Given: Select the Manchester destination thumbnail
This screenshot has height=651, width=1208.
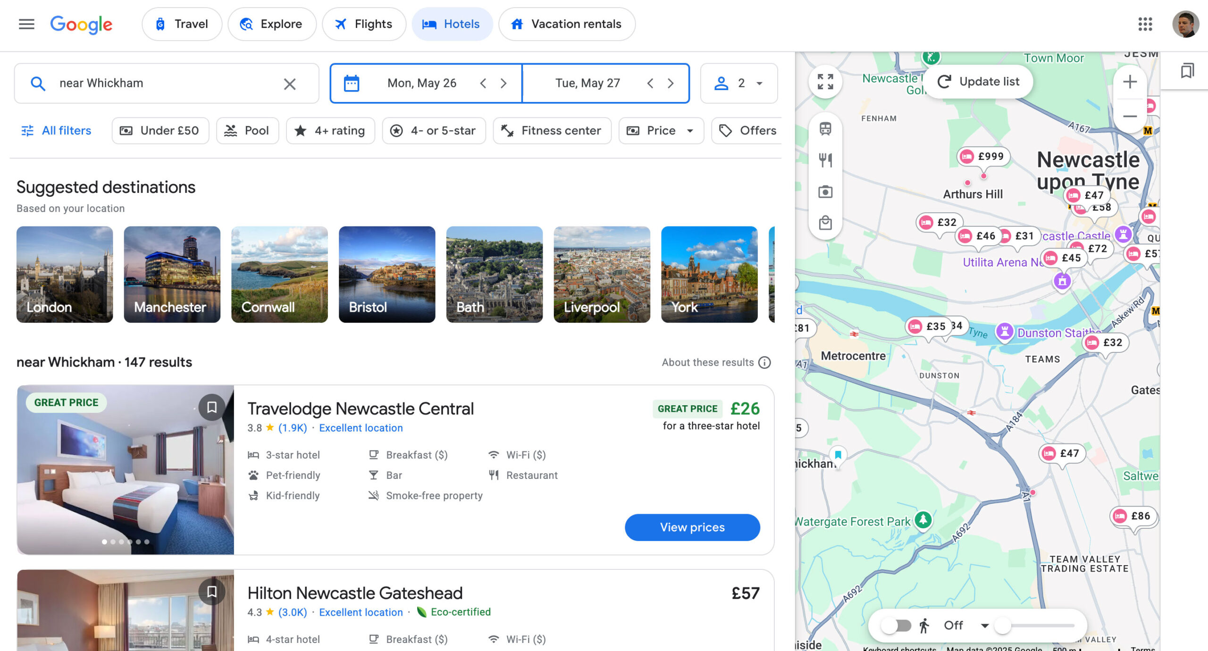Looking at the screenshot, I should tap(172, 275).
